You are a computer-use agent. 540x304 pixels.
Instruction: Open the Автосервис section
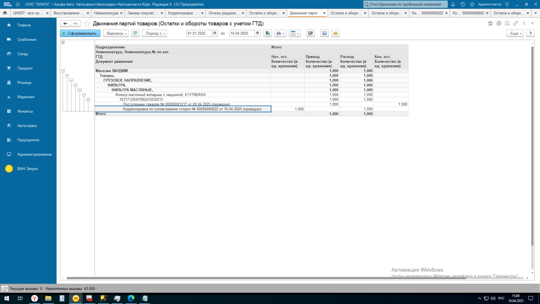[x=28, y=126]
